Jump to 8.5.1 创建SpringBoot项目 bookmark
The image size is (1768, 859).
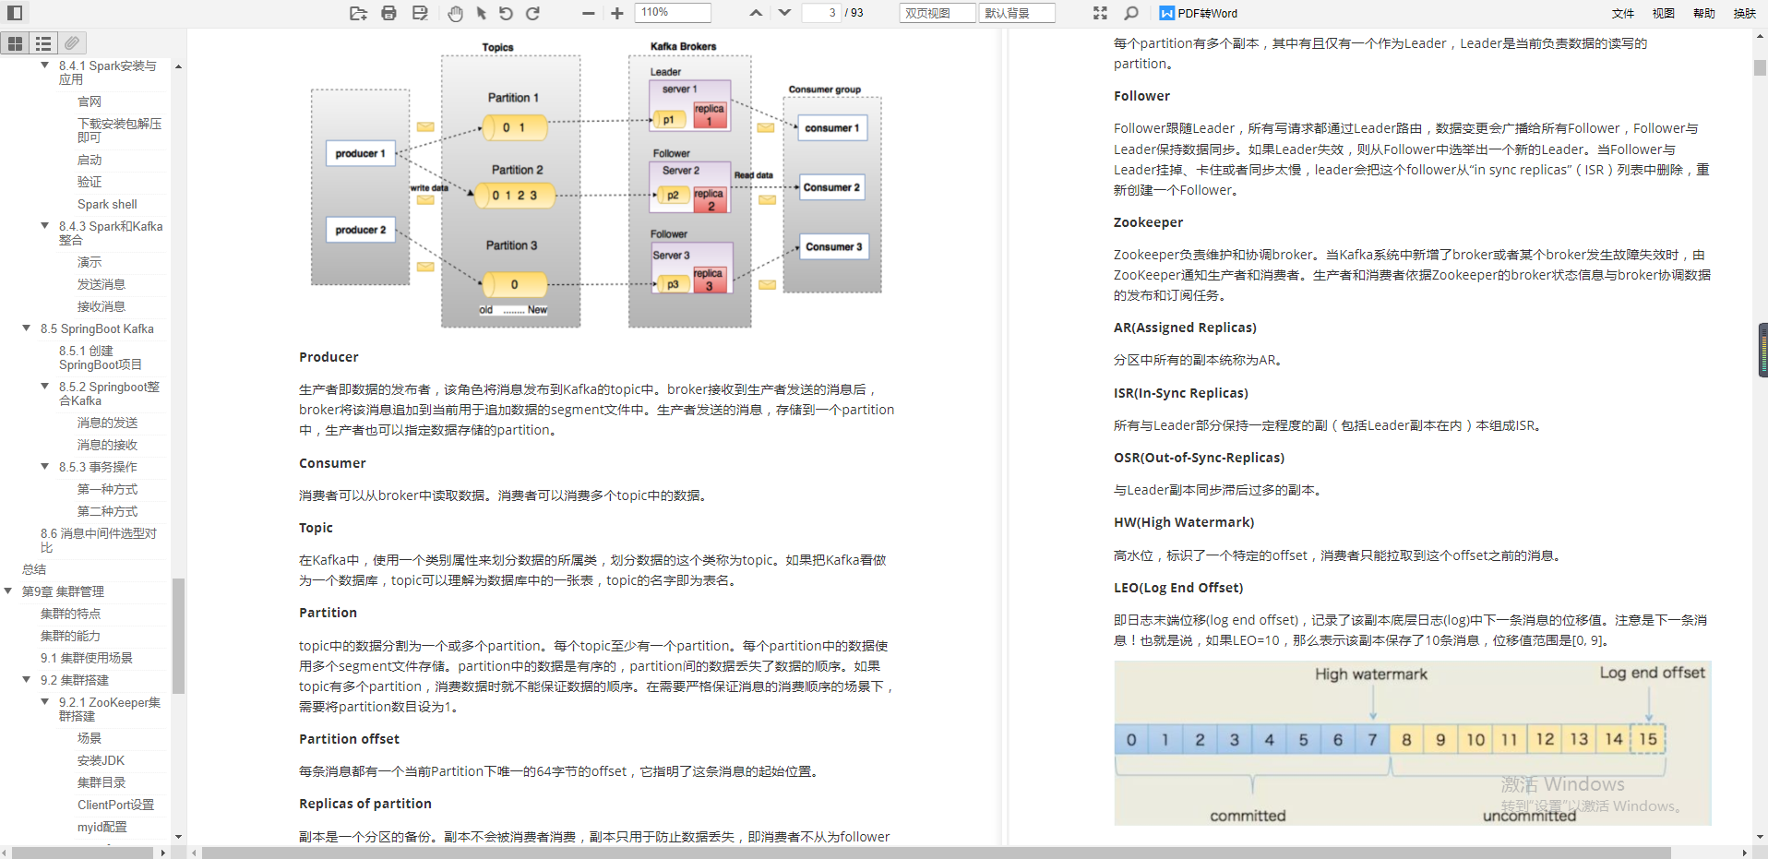pyautogui.click(x=101, y=357)
